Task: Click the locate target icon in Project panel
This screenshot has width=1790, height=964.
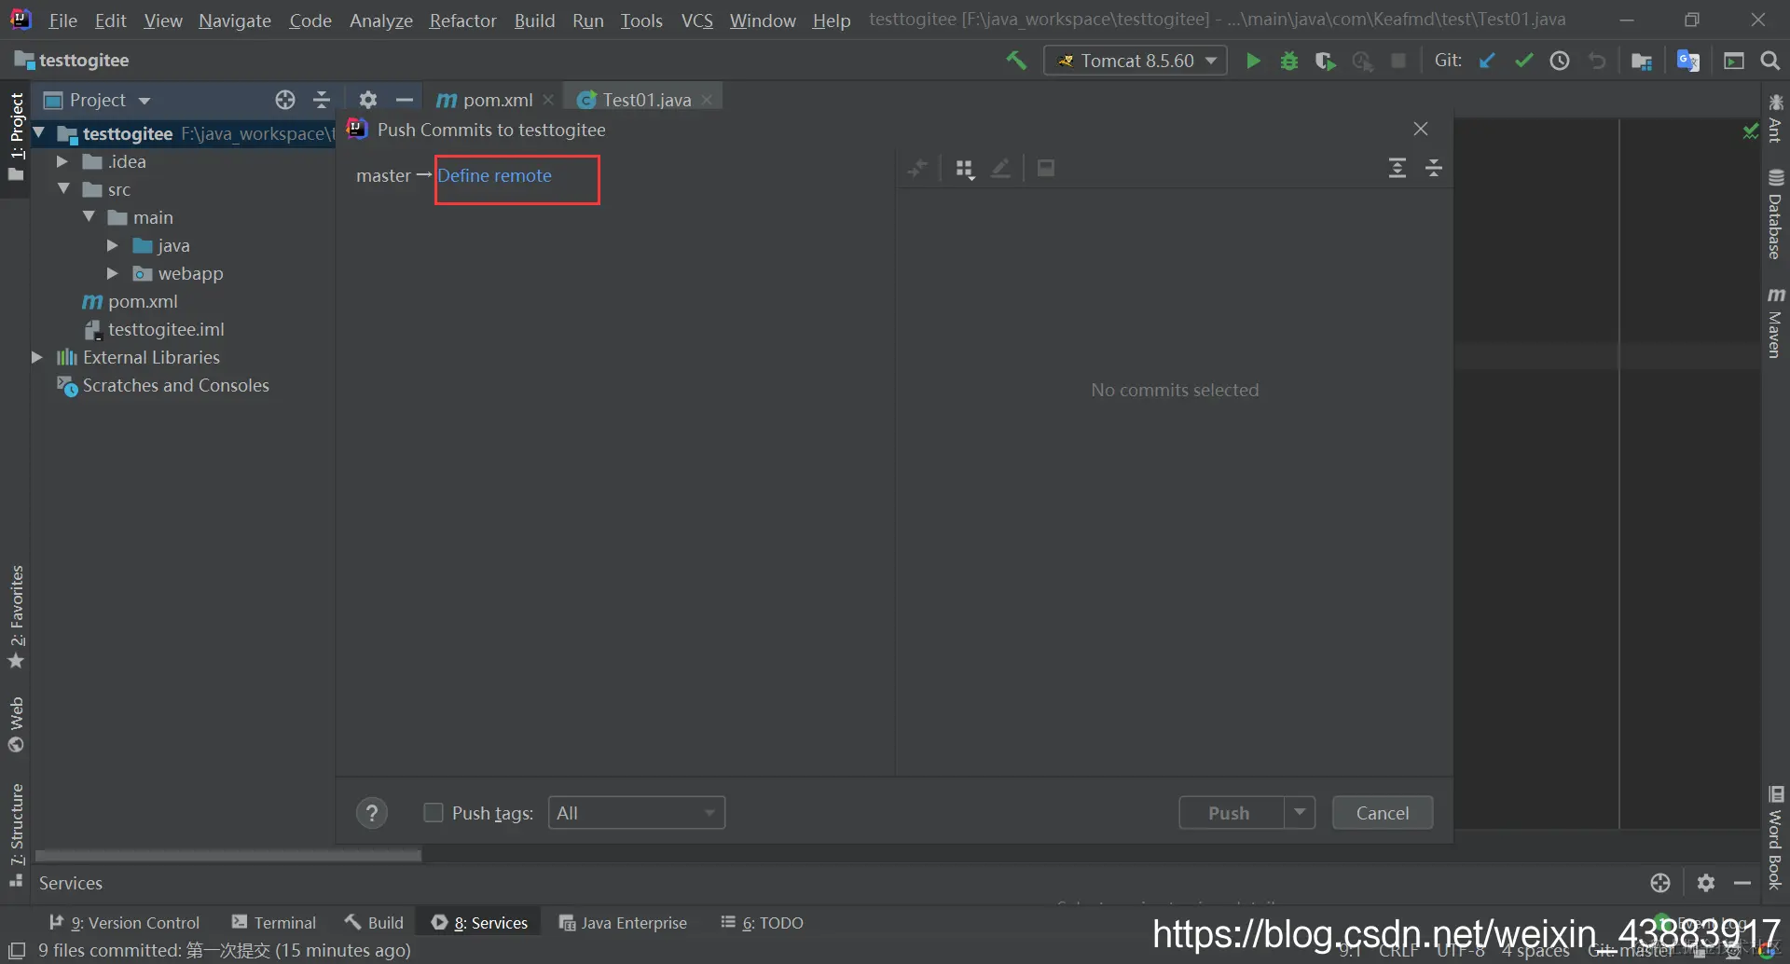Action: click(285, 100)
